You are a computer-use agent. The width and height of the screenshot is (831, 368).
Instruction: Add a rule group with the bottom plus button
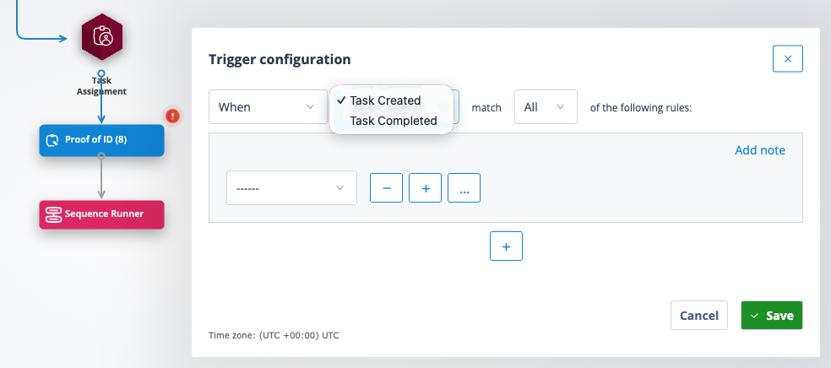[x=506, y=246]
